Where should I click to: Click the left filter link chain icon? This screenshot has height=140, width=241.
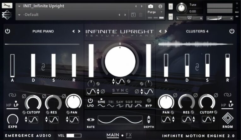(12, 95)
